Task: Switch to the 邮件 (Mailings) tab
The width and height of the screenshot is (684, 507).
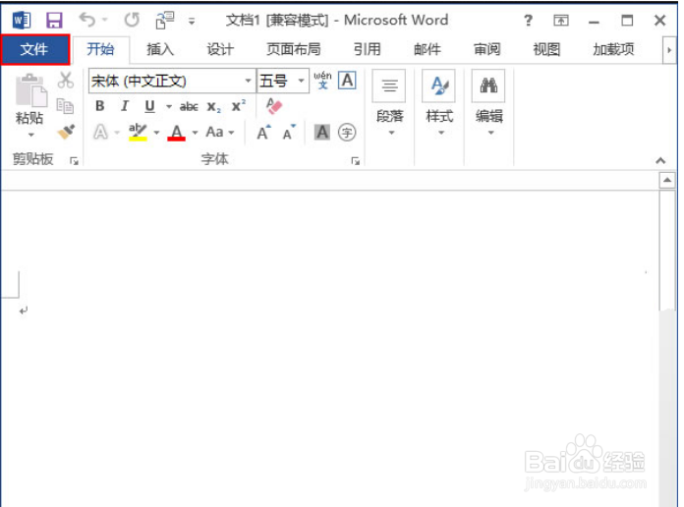Action: point(427,49)
